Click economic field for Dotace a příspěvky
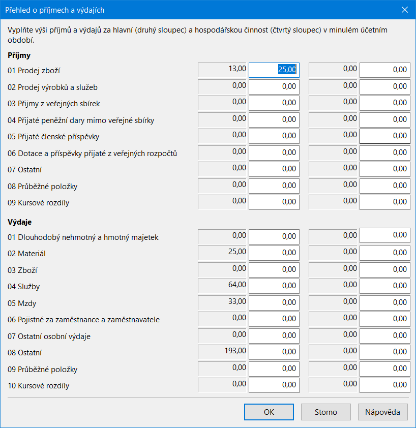The width and height of the screenshot is (416, 428). pos(385,153)
